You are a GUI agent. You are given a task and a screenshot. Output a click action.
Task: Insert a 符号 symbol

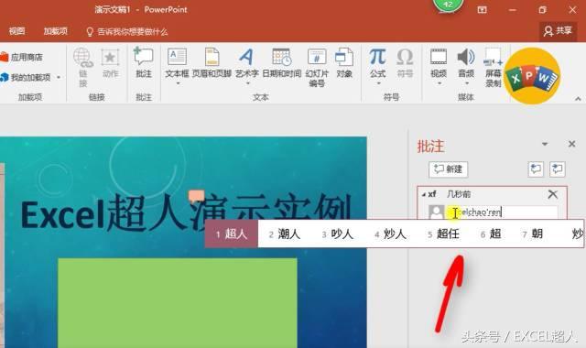[405, 63]
